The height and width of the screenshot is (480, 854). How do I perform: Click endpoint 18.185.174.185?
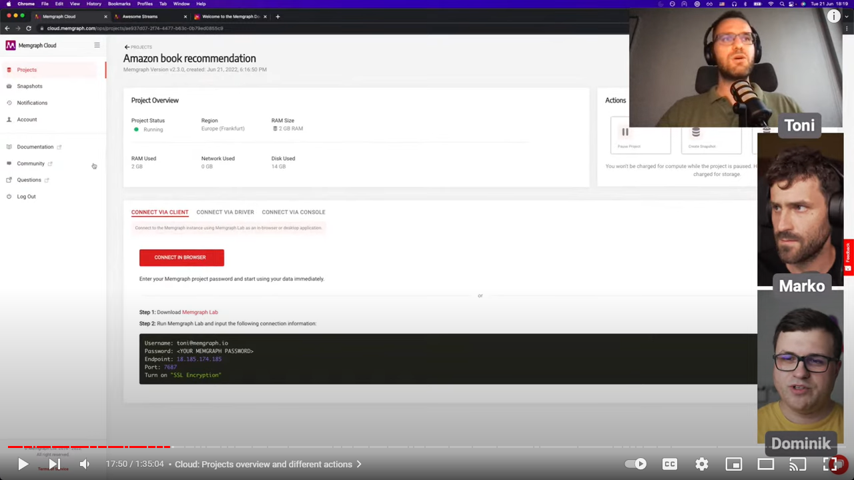(199, 359)
